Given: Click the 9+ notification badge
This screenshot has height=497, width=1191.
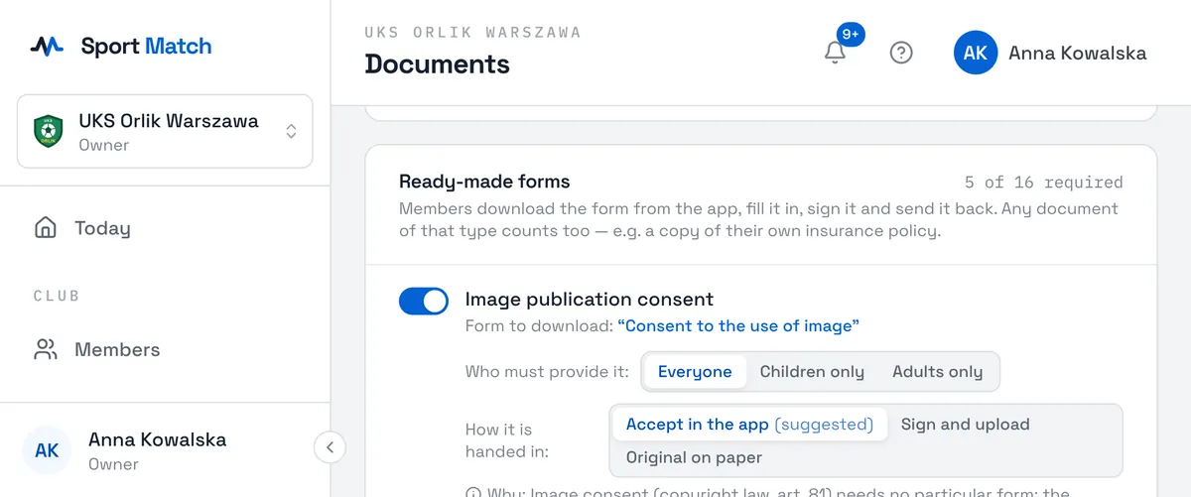Looking at the screenshot, I should coord(851,34).
